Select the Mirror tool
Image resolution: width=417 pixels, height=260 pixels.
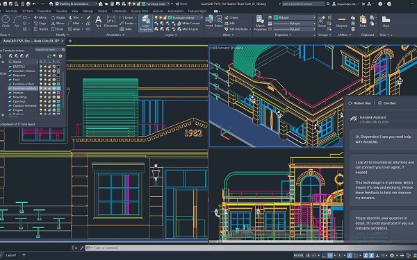pos(58,24)
